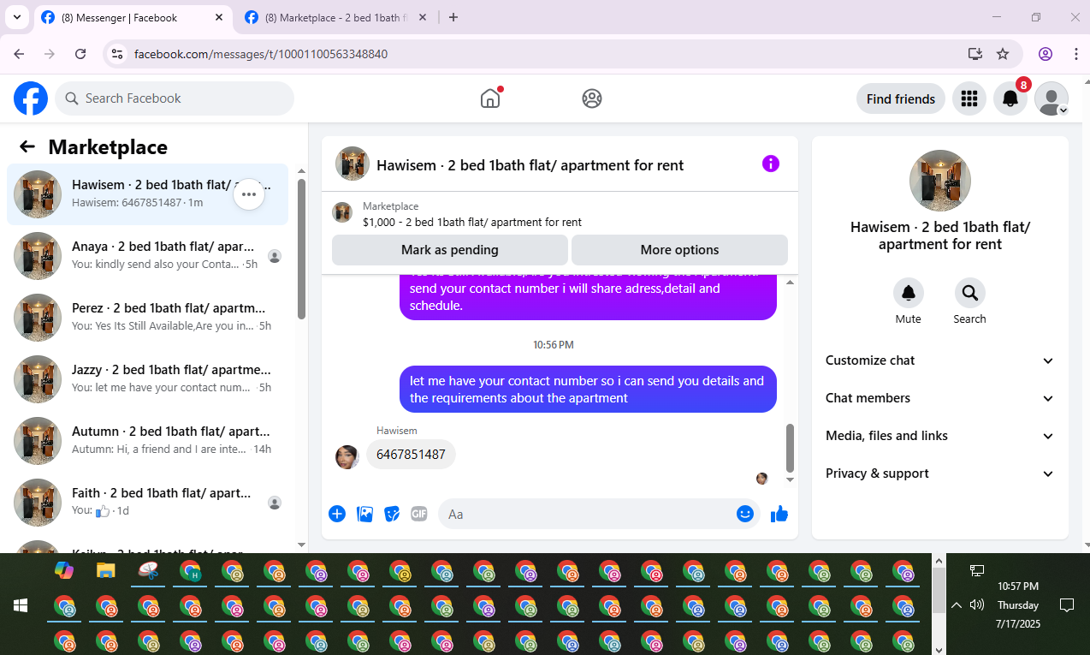Image resolution: width=1090 pixels, height=655 pixels.
Task: Choose a GIF icon in composer
Action: [419, 514]
